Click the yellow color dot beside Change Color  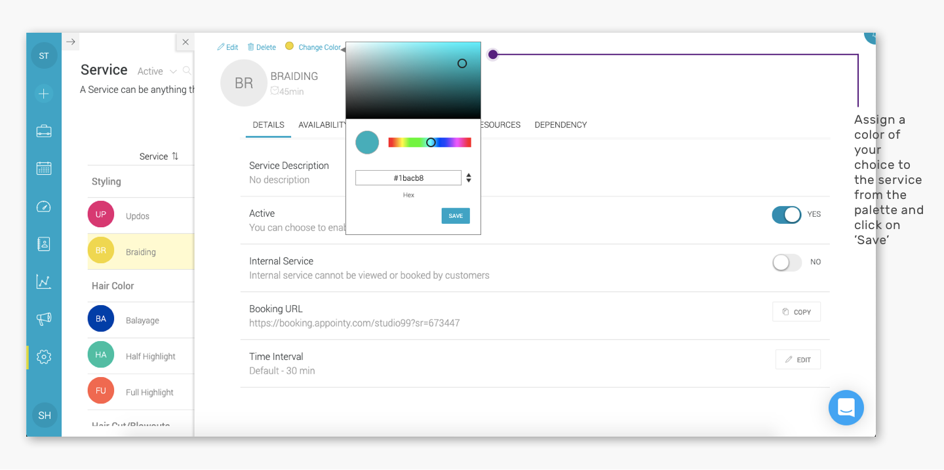289,46
